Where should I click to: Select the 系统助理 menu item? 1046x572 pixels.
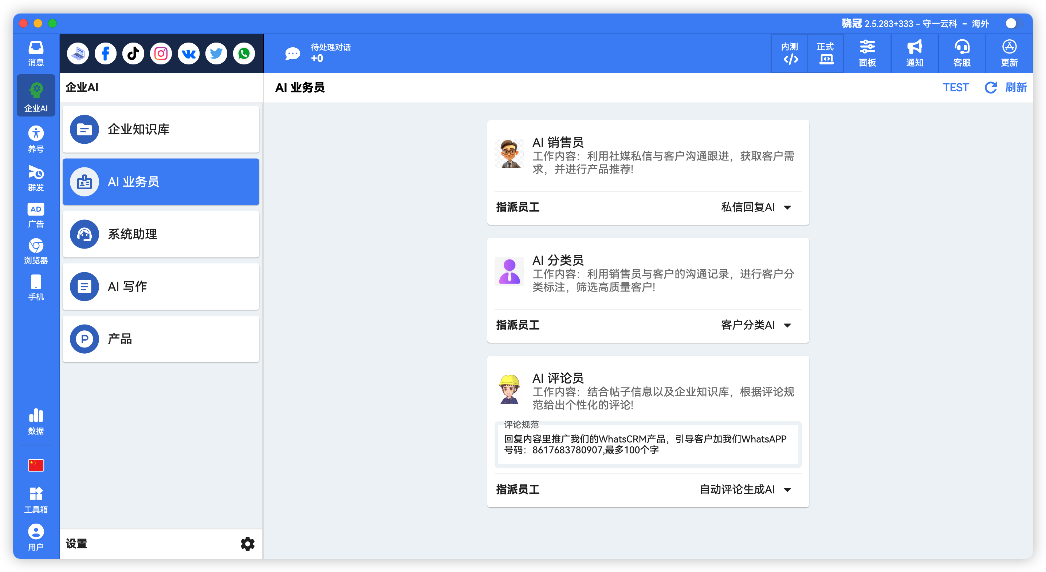point(161,234)
